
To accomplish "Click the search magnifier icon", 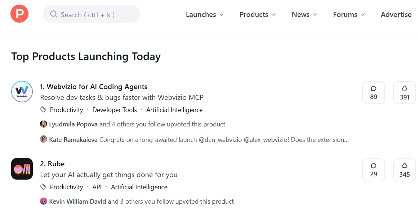I will point(53,14).
